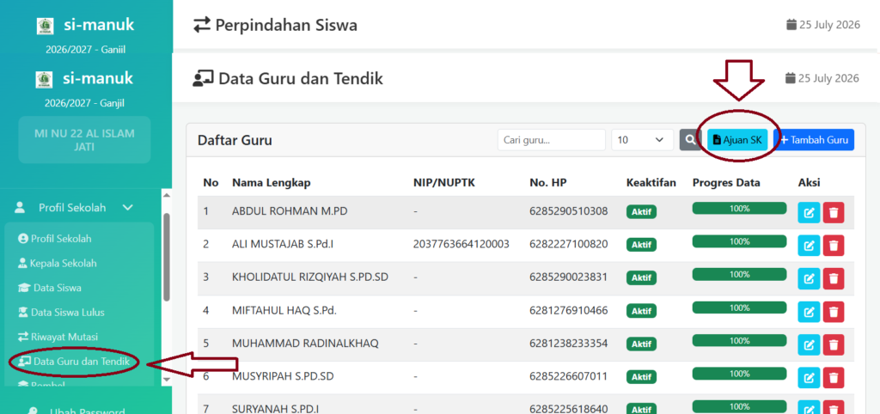Delete KHOLIDATUL RIZQIYAH S.PD.SD record
Viewport: 880px width, 414px height.
[834, 279]
